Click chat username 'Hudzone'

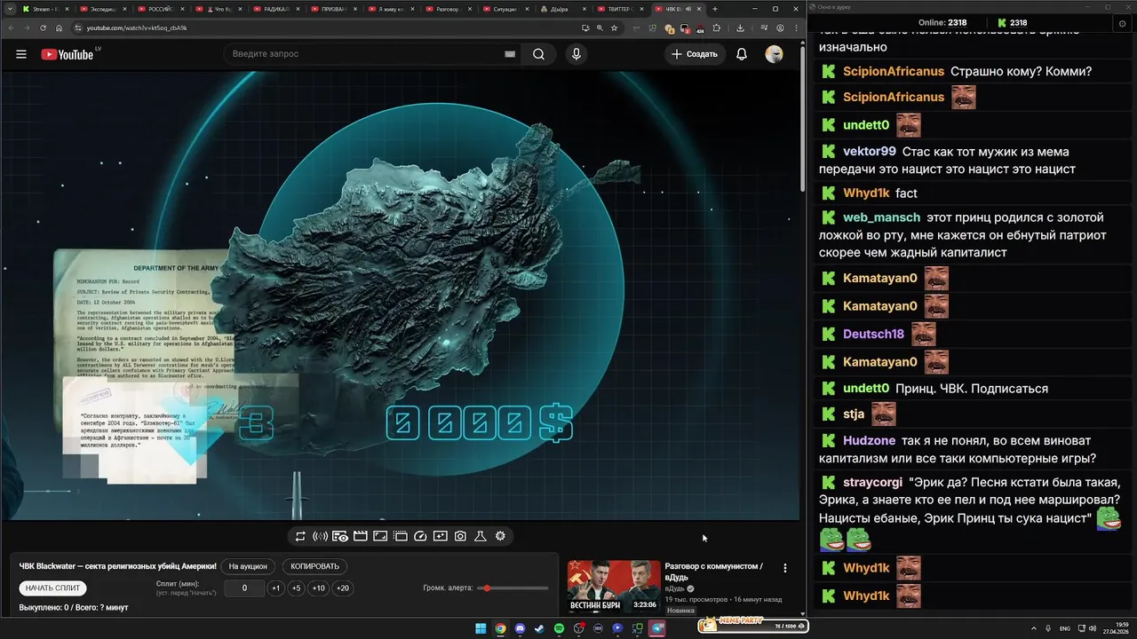(869, 440)
